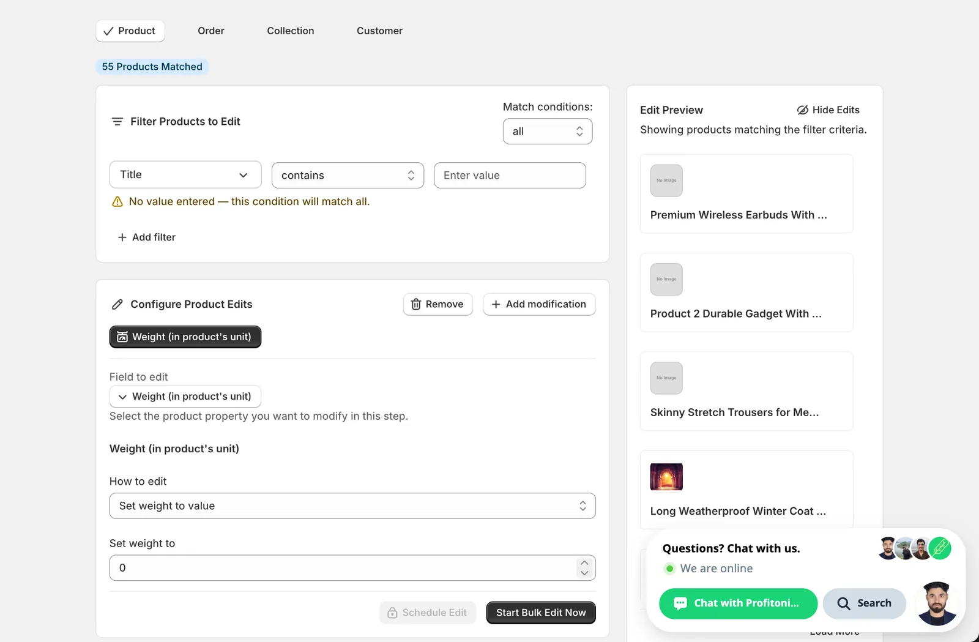
Task: Click the checkmark icon on Product tab
Action: pyautogui.click(x=108, y=31)
